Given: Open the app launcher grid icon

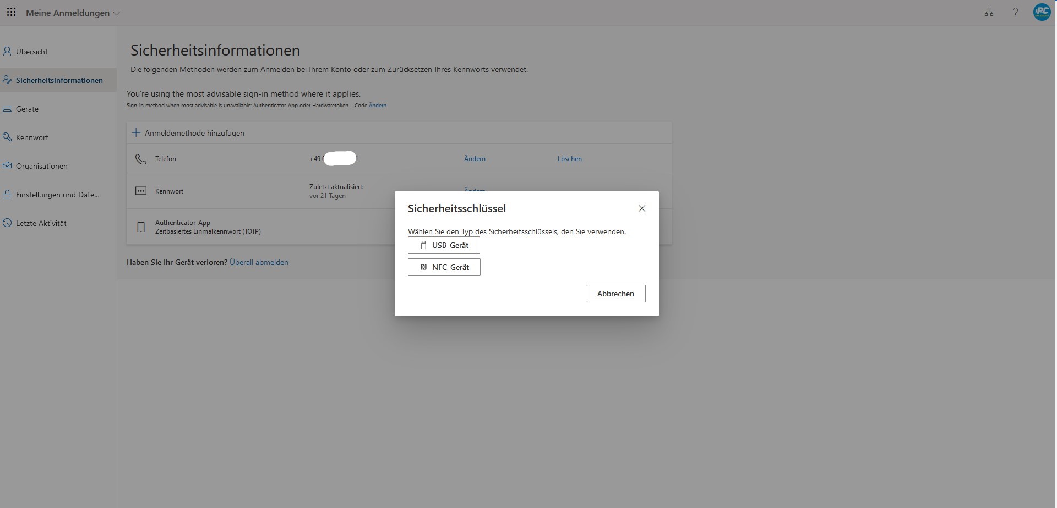Looking at the screenshot, I should [11, 12].
